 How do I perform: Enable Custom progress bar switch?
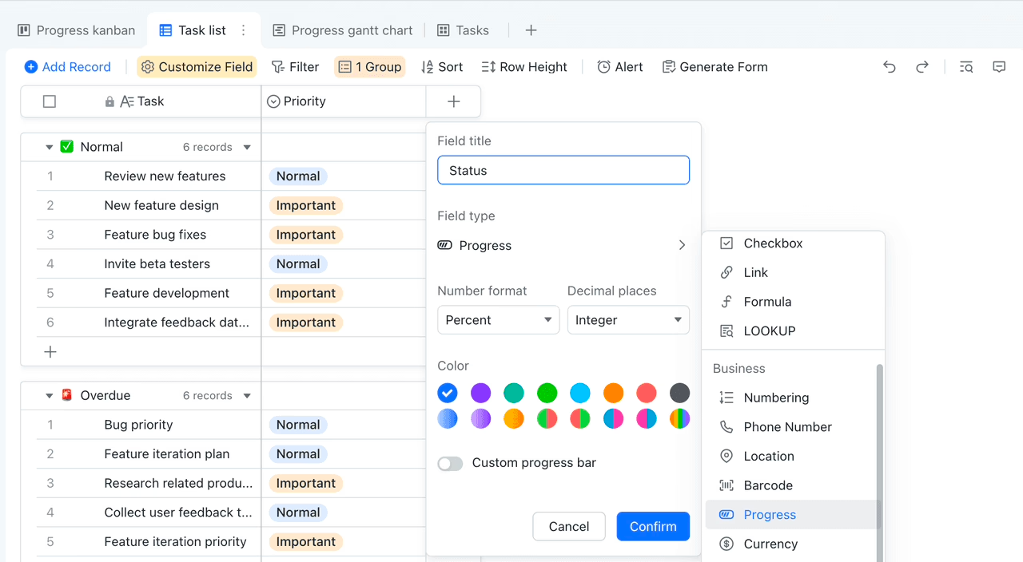point(450,464)
